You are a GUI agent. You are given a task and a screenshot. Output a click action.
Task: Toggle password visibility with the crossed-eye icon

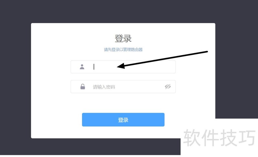point(168,87)
